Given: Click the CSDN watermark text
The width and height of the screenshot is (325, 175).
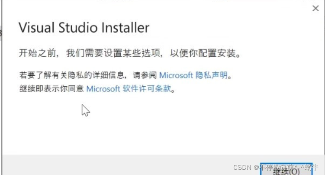Looking at the screenshot, I should (x=276, y=167).
